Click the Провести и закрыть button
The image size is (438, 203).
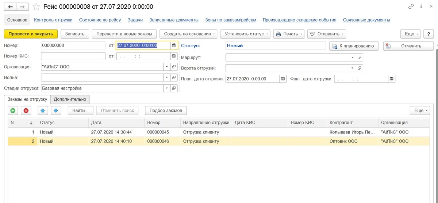point(31,34)
